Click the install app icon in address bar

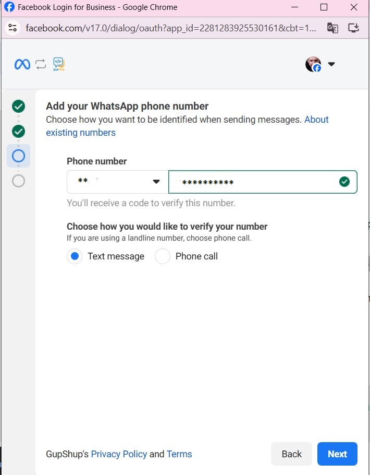(353, 28)
